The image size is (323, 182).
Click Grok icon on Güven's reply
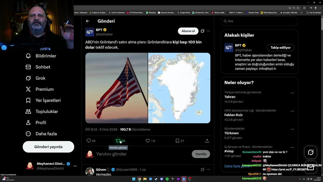click(202, 170)
